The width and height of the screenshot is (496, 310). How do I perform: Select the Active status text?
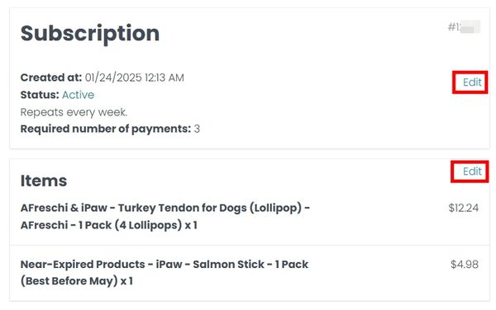pyautogui.click(x=78, y=95)
